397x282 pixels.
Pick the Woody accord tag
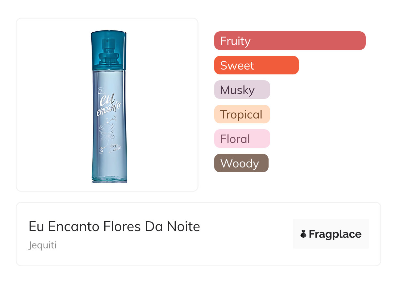241,163
